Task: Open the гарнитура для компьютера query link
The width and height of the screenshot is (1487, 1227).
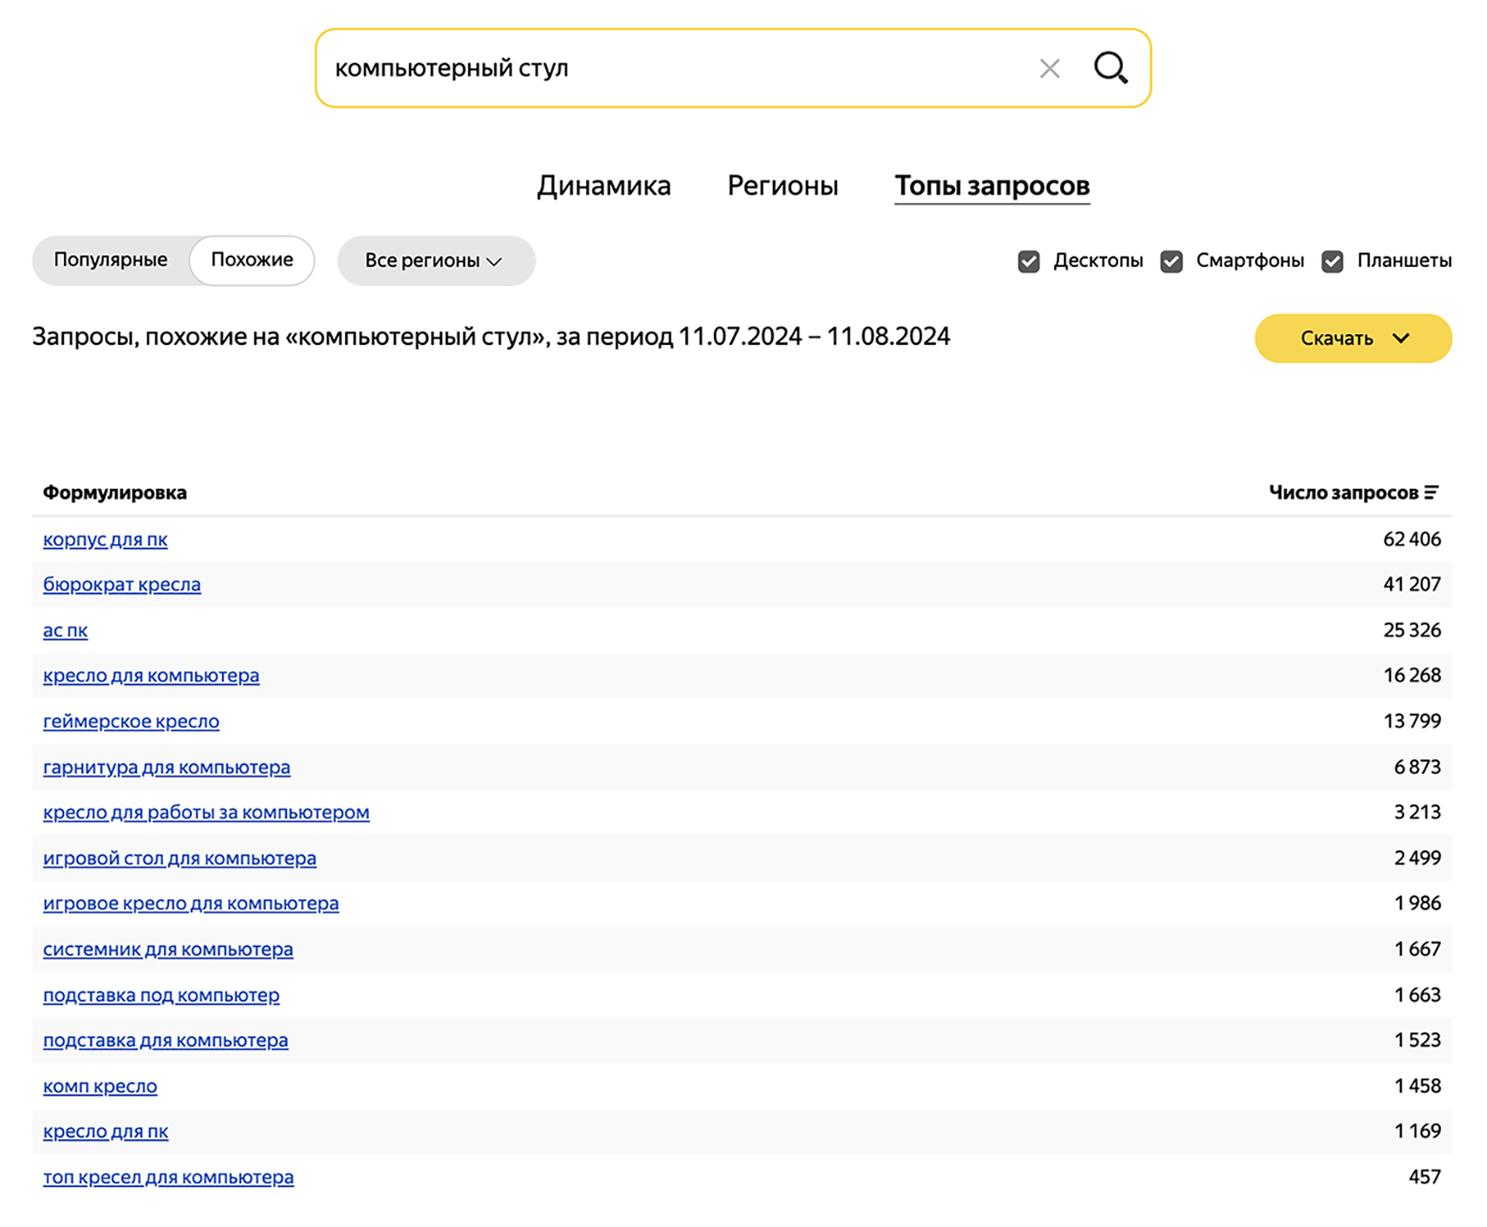Action: (167, 767)
